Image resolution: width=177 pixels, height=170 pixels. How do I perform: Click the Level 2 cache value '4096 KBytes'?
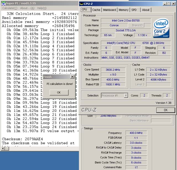(158, 79)
